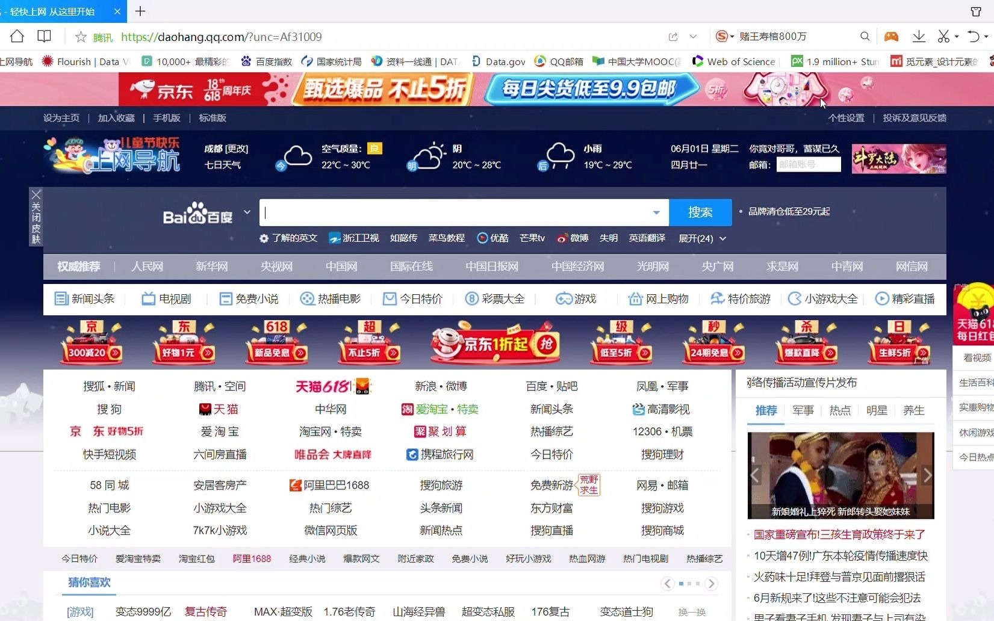The width and height of the screenshot is (994, 621).
Task: Expand search suggestions dropdown arrow
Action: click(656, 212)
